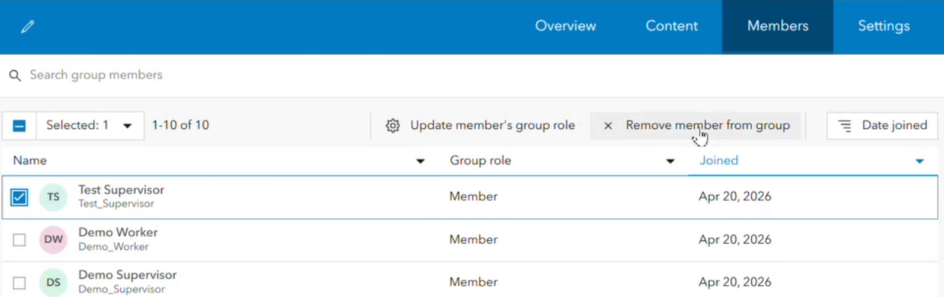Switch to the Overview tab
Screen dimensions: 944x297
[566, 26]
